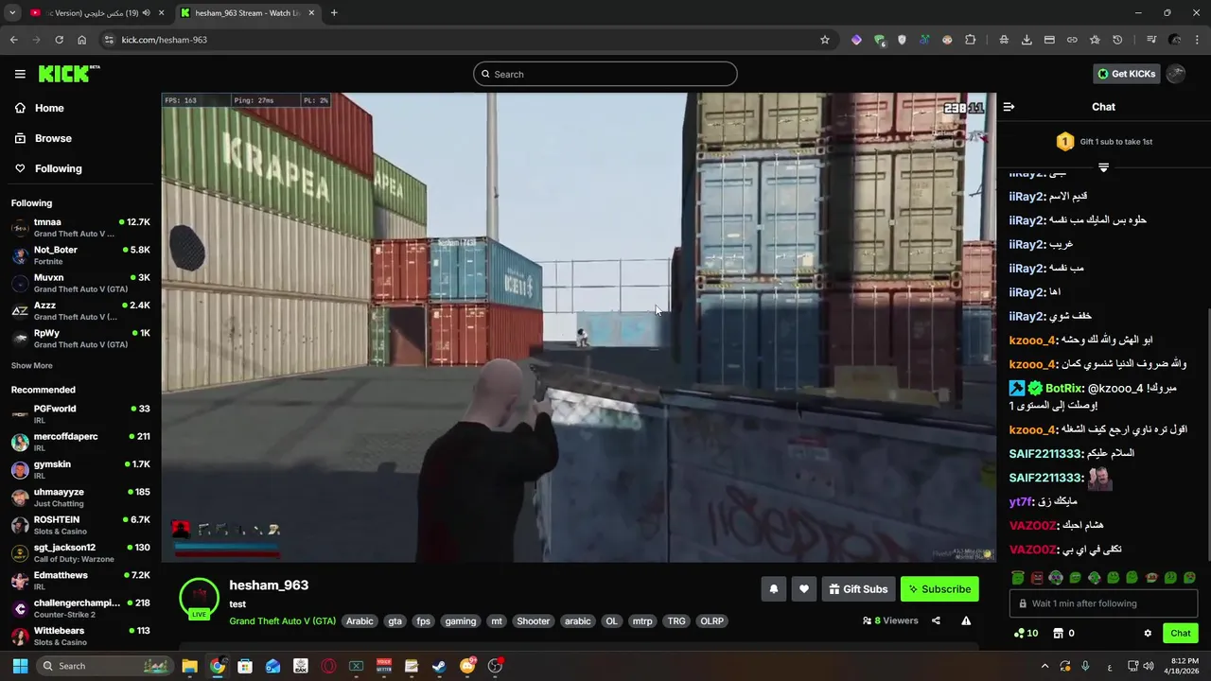Bookmark page with star icon

coord(825,40)
